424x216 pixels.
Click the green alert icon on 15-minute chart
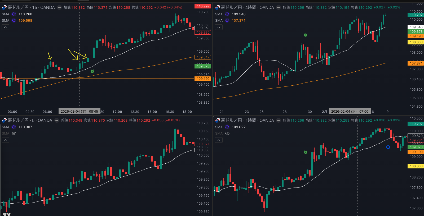(92, 71)
